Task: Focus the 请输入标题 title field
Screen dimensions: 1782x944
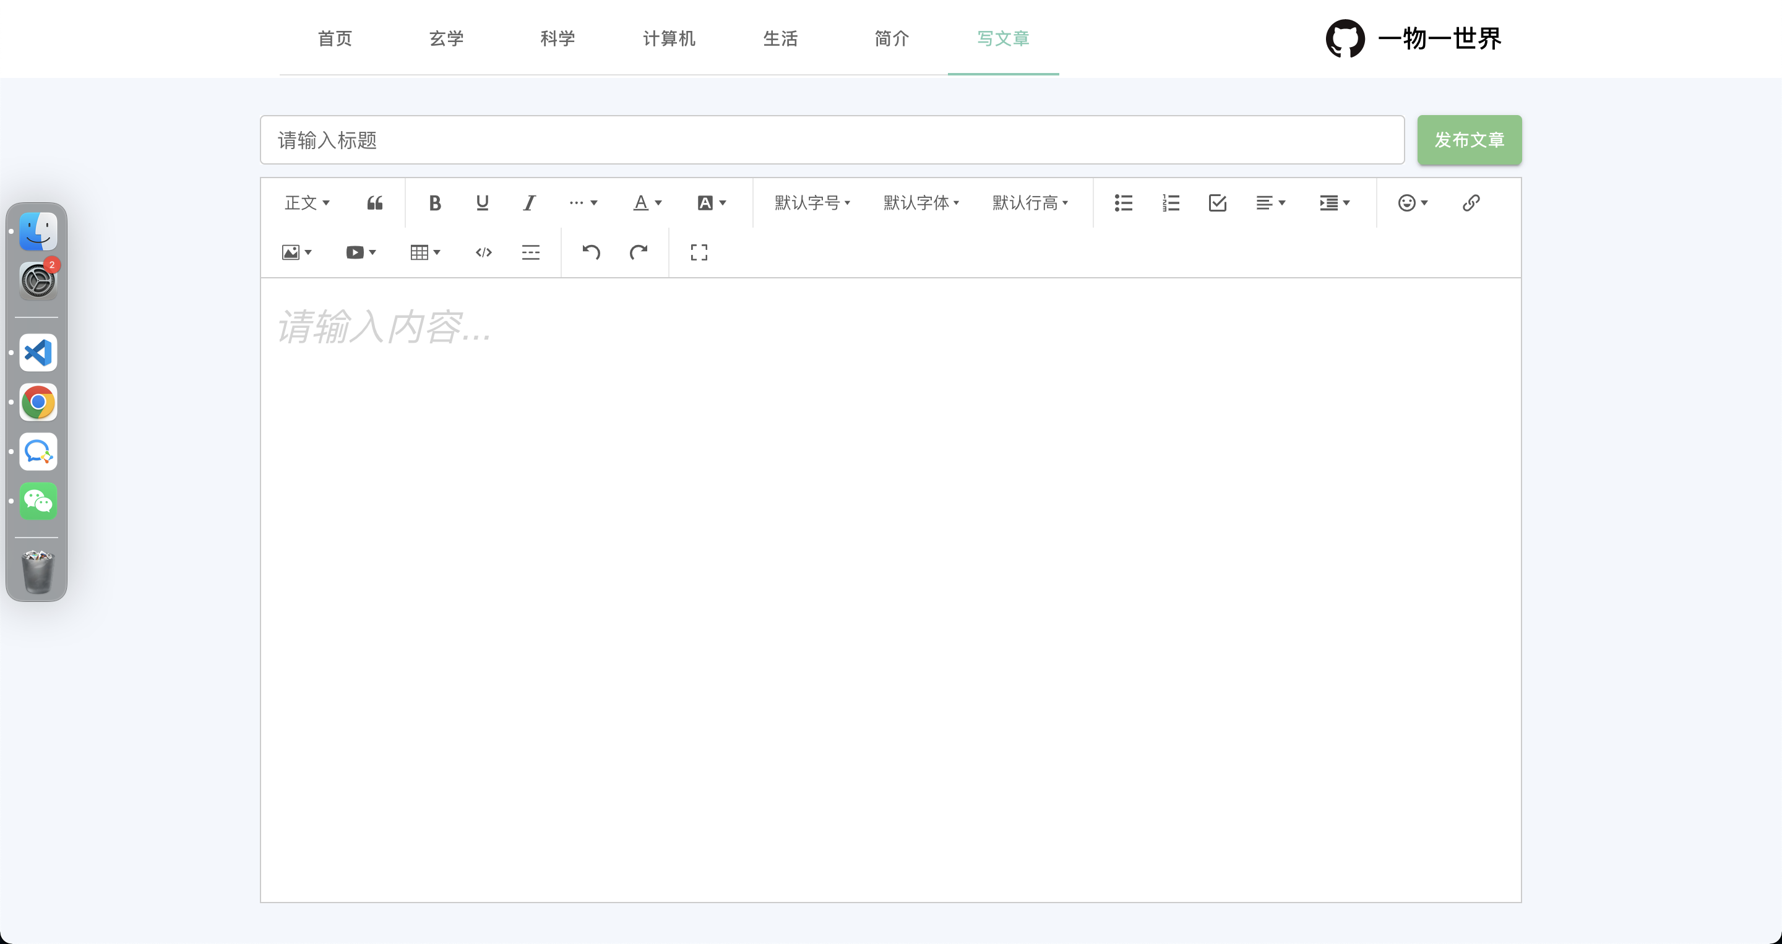Action: 832,140
